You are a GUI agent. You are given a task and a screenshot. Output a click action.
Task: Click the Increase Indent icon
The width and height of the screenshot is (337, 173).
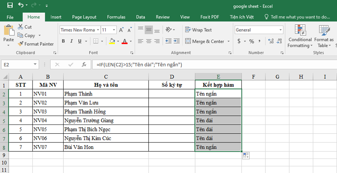(177, 41)
